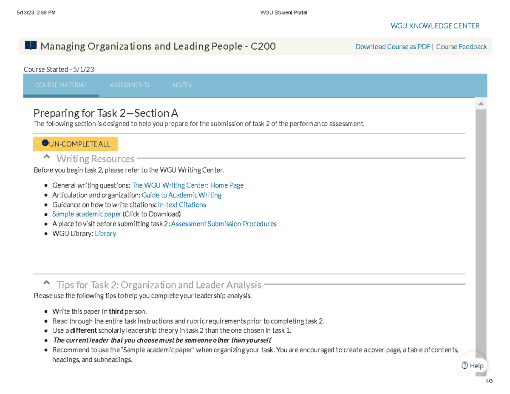The image size is (510, 394).
Task: Visit the WGU Library link
Action: tap(105, 233)
